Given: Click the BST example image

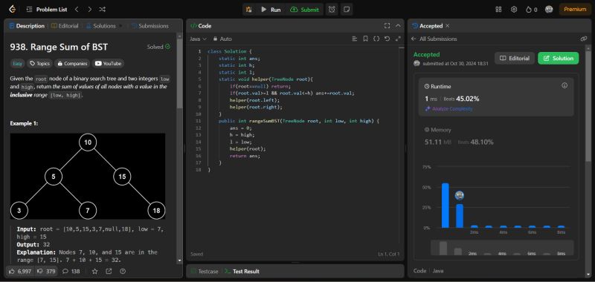Looking at the screenshot, I should (88, 176).
